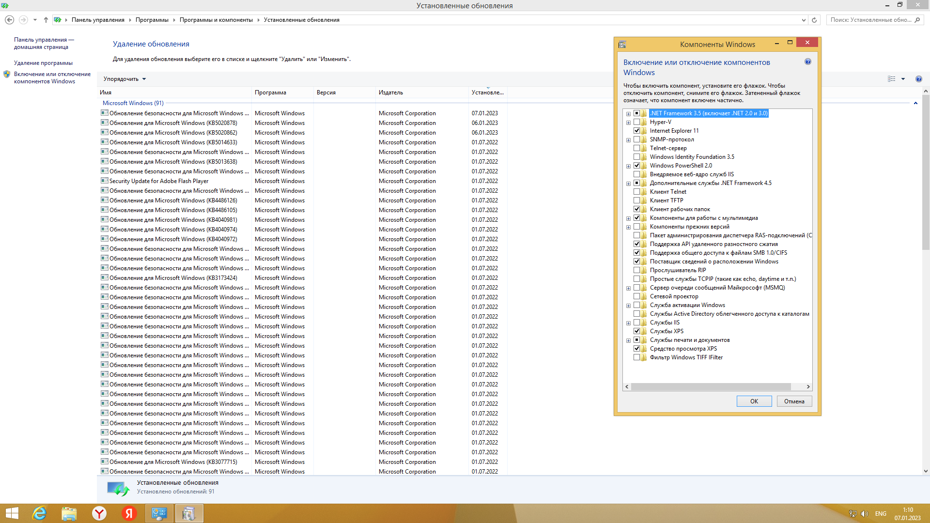The width and height of the screenshot is (930, 523).
Task: Open Yandex Browser from the taskbar
Action: pos(99,513)
